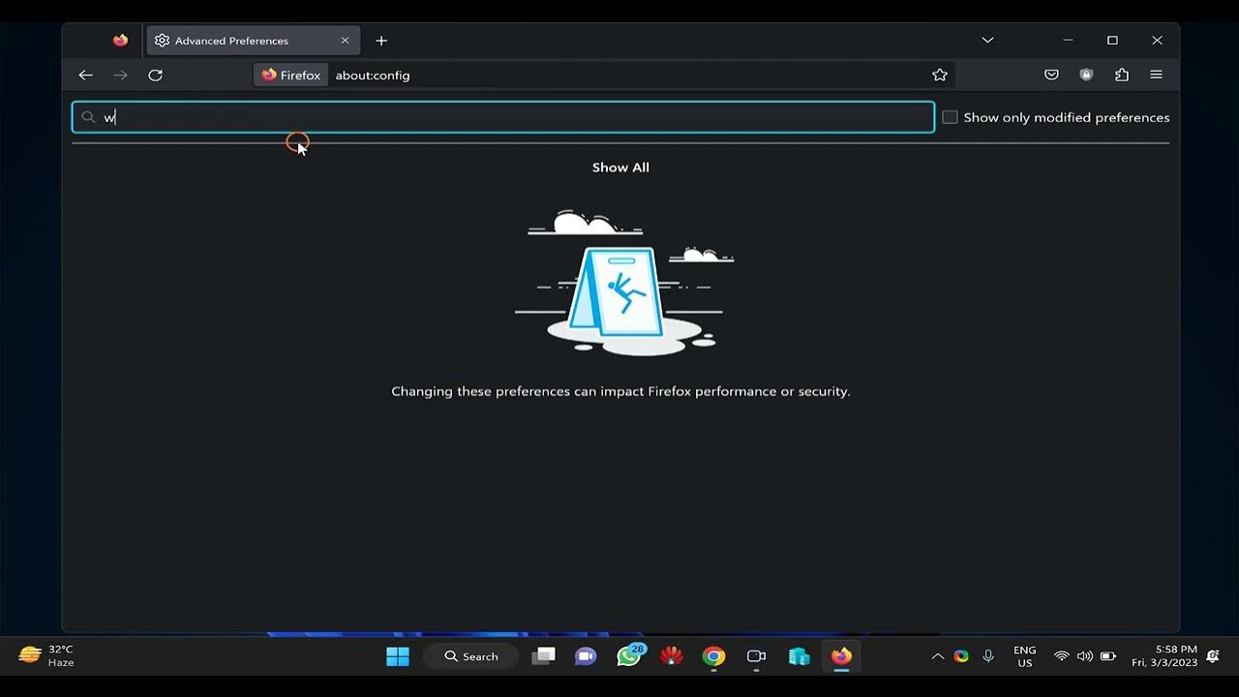
Task: Open the Firefox hamburger application menu
Action: click(x=1156, y=75)
